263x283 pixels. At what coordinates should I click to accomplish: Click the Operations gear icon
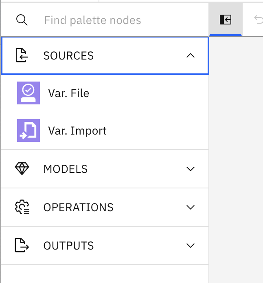(x=22, y=207)
